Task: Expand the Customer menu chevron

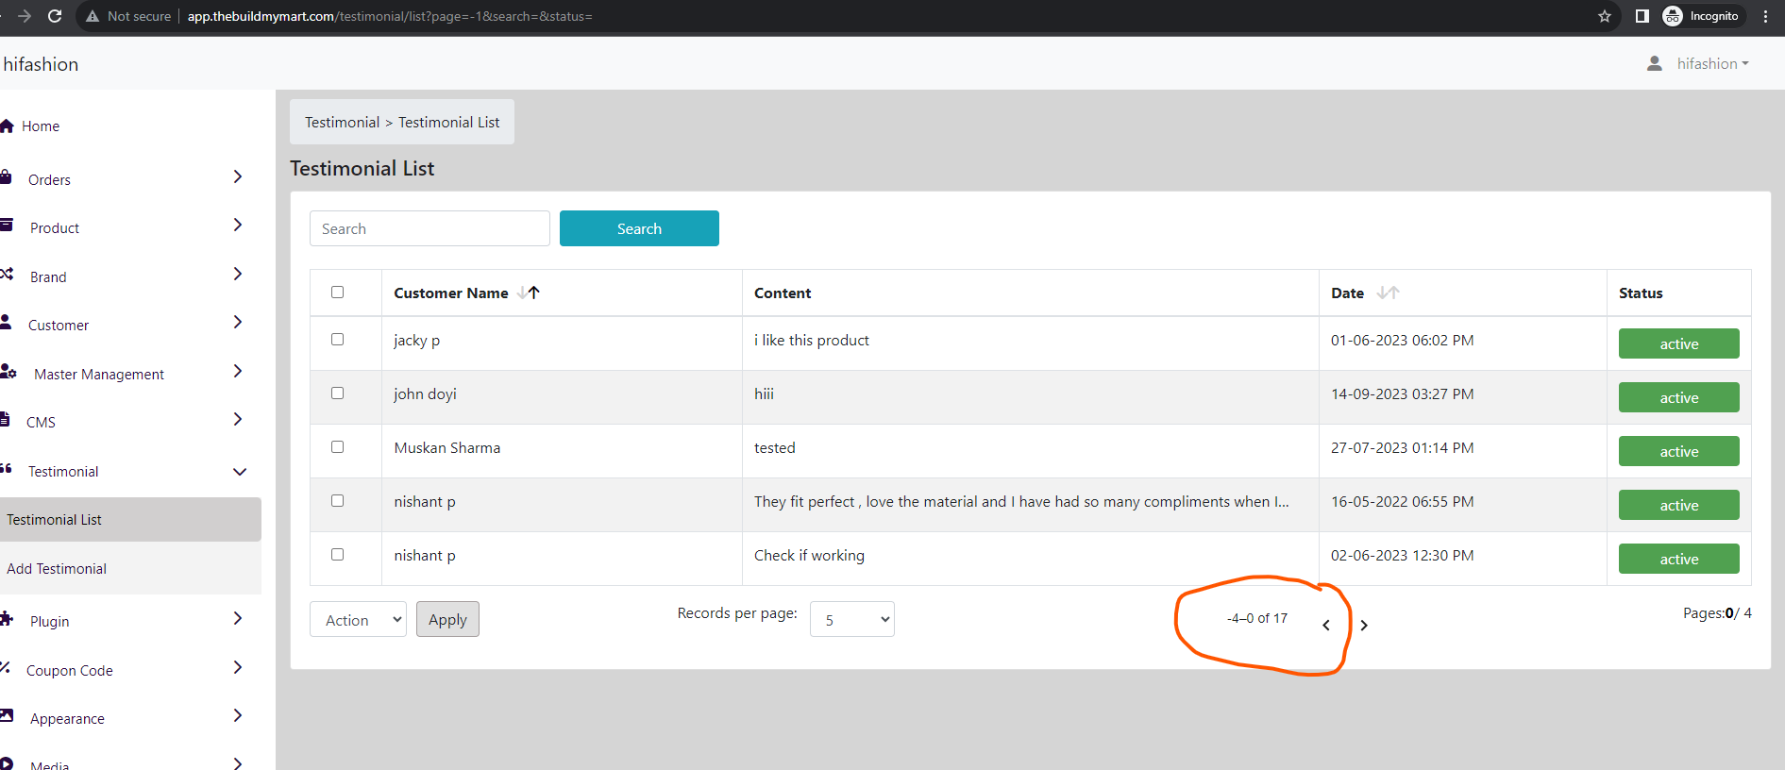Action: (238, 322)
